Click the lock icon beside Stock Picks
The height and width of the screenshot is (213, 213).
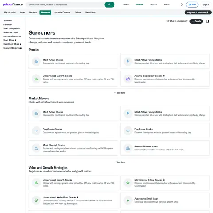[x=16, y=40]
